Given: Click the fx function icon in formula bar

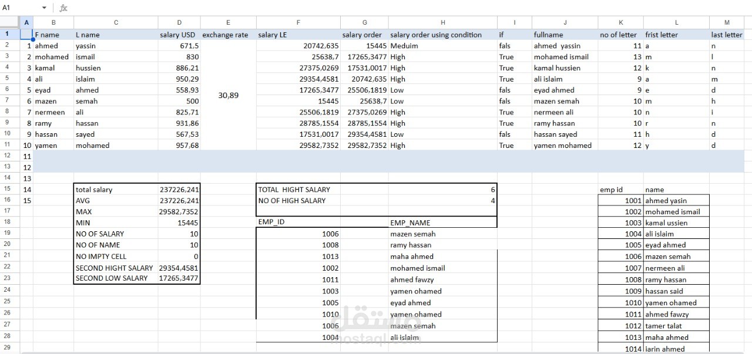Looking at the screenshot, I should click(63, 8).
